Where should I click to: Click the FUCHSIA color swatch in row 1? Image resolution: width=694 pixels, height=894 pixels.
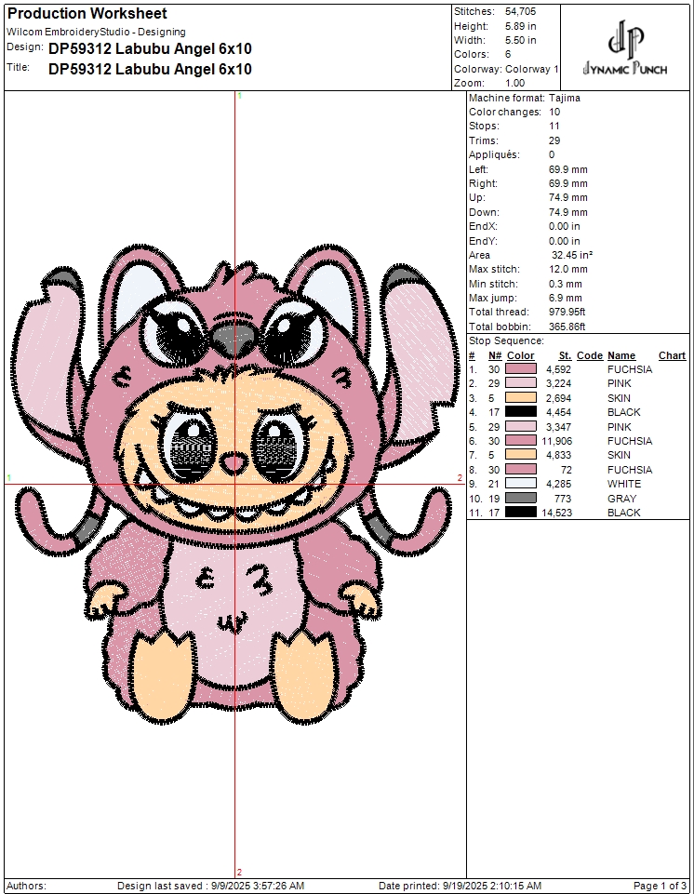pyautogui.click(x=521, y=369)
